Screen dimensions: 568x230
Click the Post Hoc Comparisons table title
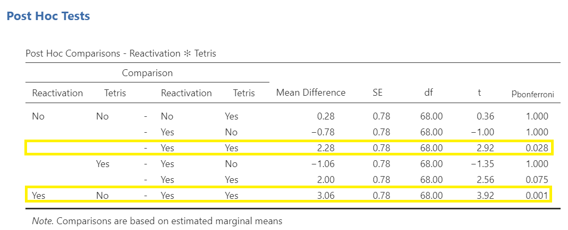[x=120, y=54]
